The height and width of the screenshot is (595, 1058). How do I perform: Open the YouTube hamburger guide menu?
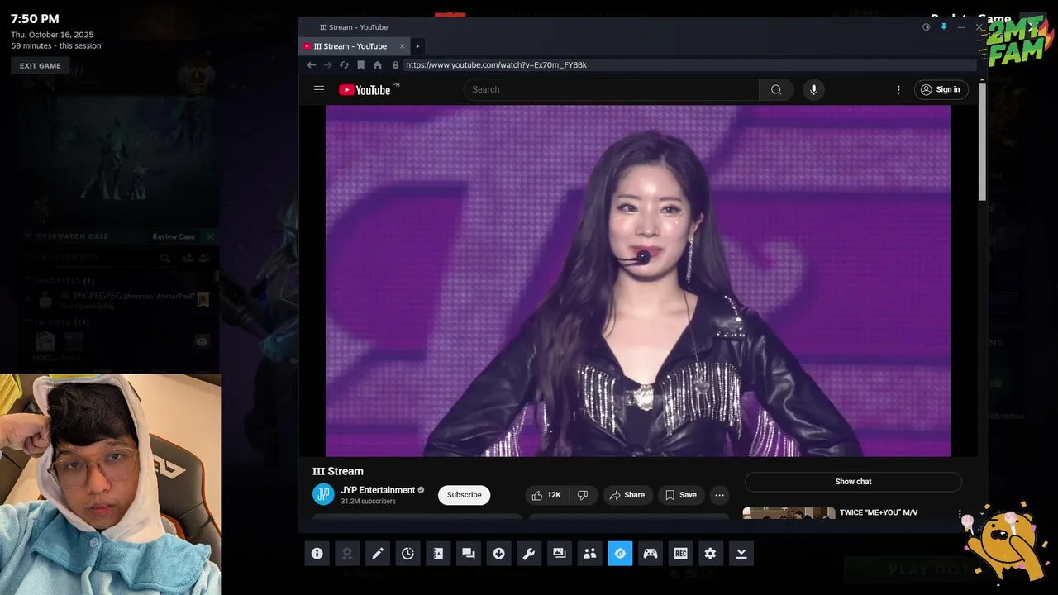[x=319, y=89]
